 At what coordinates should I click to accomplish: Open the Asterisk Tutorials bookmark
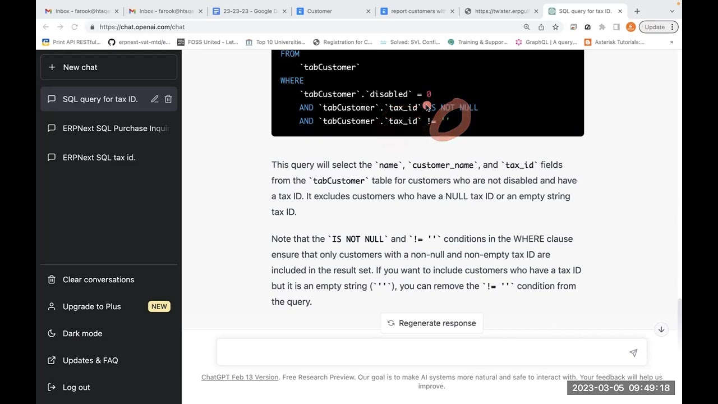pos(614,42)
